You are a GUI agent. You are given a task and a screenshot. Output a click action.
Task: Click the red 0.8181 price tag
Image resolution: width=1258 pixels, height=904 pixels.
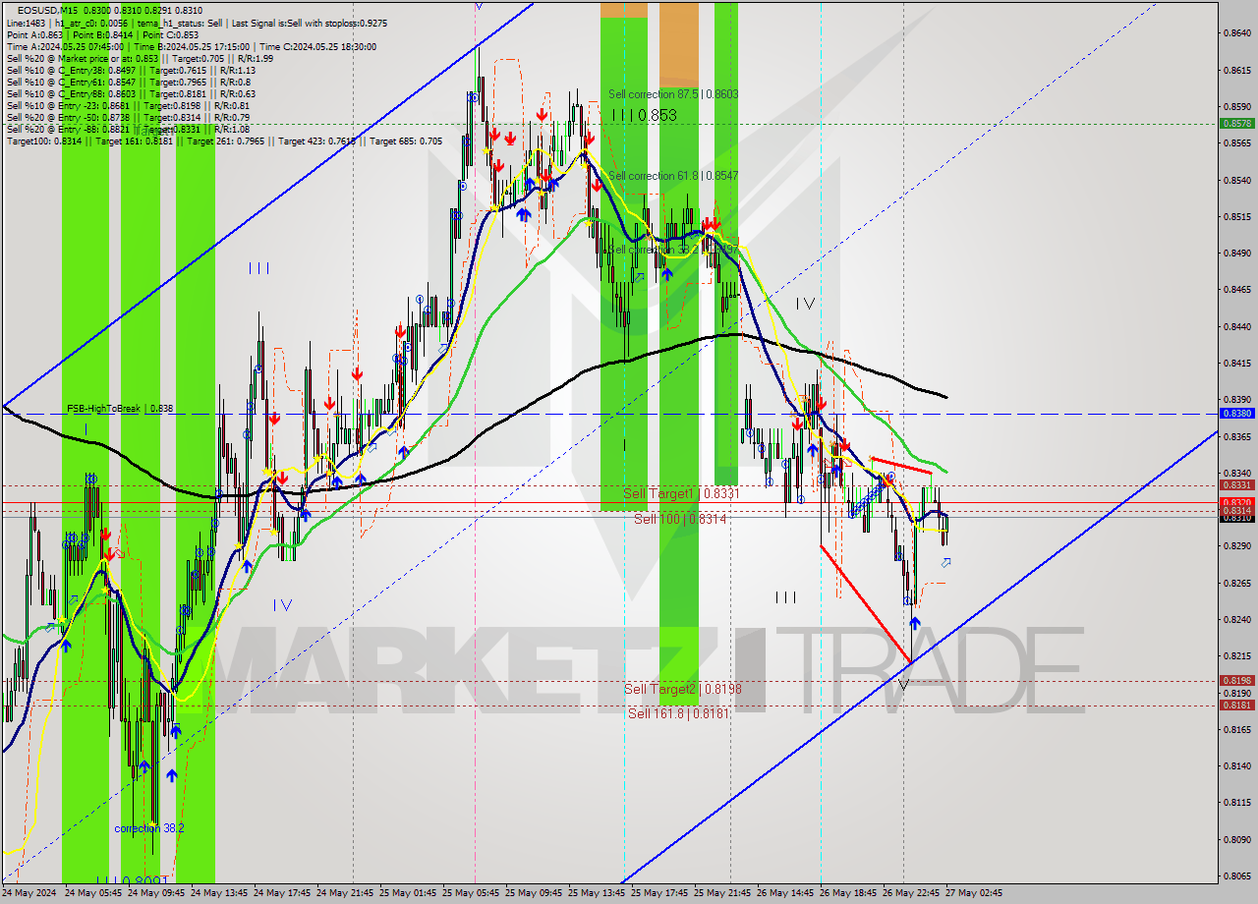tap(1235, 705)
